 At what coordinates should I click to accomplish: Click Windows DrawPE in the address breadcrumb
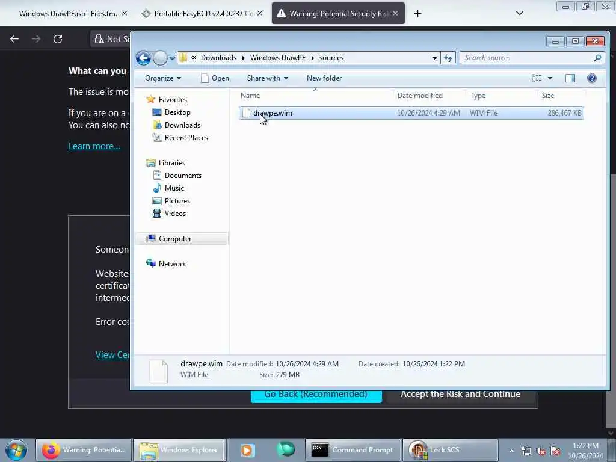point(278,58)
